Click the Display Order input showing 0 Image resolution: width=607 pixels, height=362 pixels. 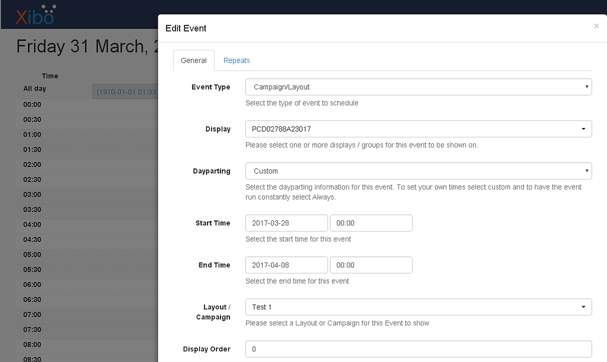click(x=418, y=349)
